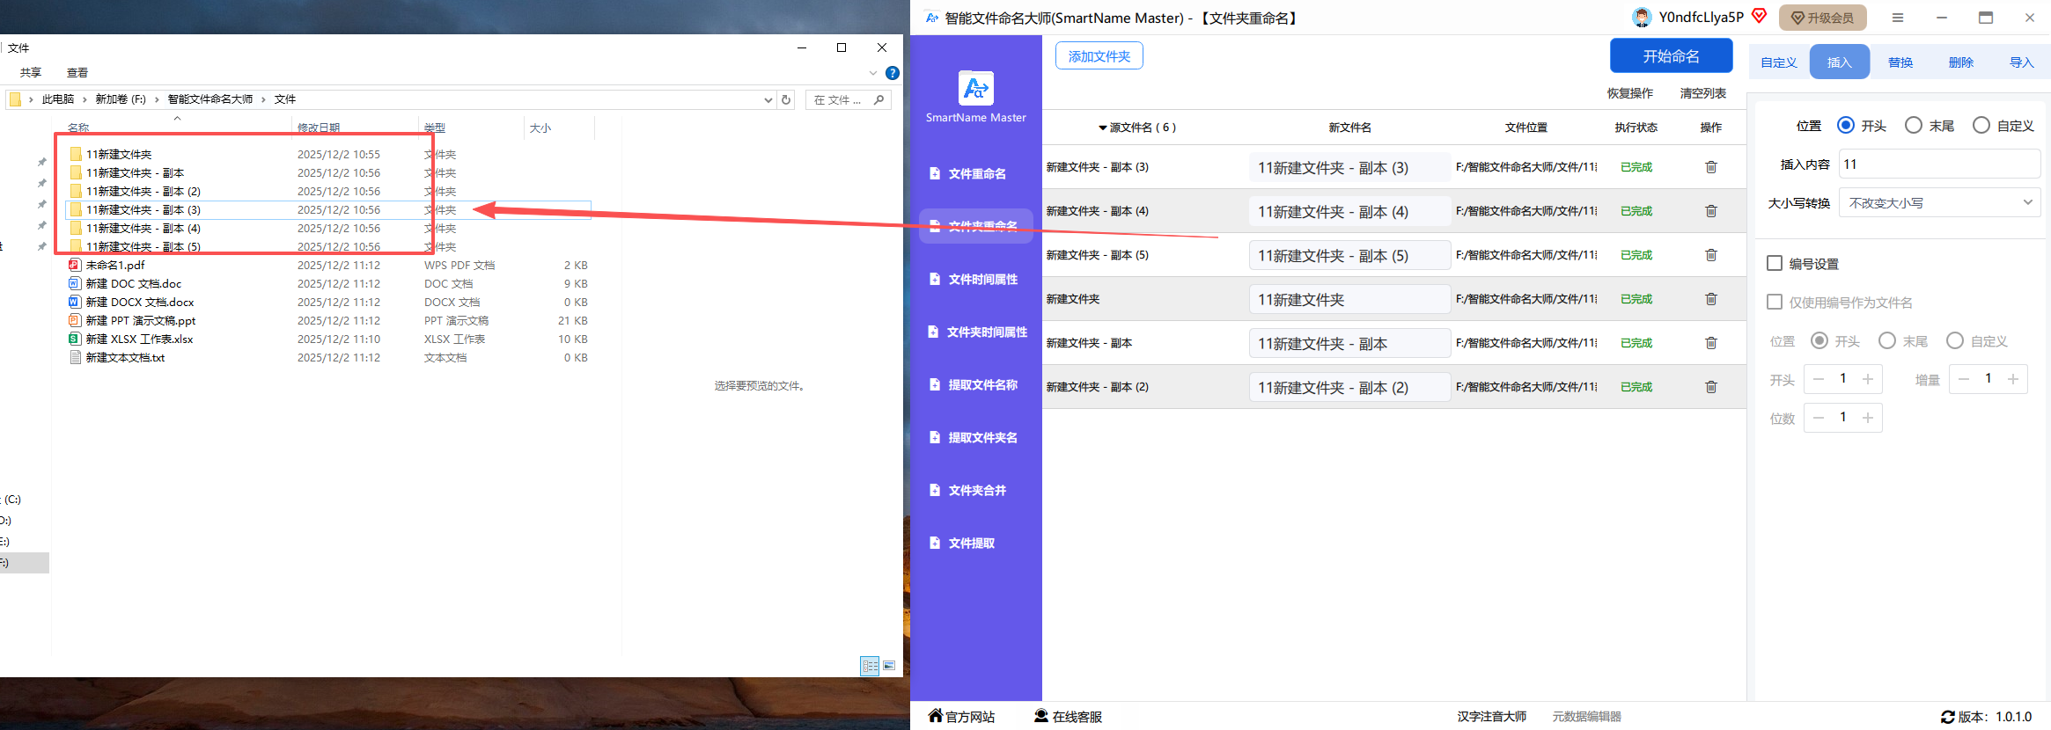Screen dimensions: 2051x730
Task: Check 仅使用编号作为文件名 option
Action: [x=1775, y=303]
